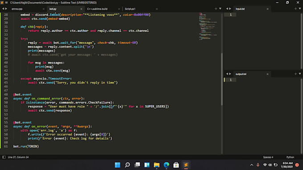Switch to the emne.cpp tab
Screen dimensions: 303x170
tap(17, 9)
